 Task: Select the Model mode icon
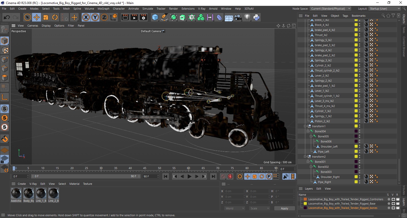[x=5, y=41]
